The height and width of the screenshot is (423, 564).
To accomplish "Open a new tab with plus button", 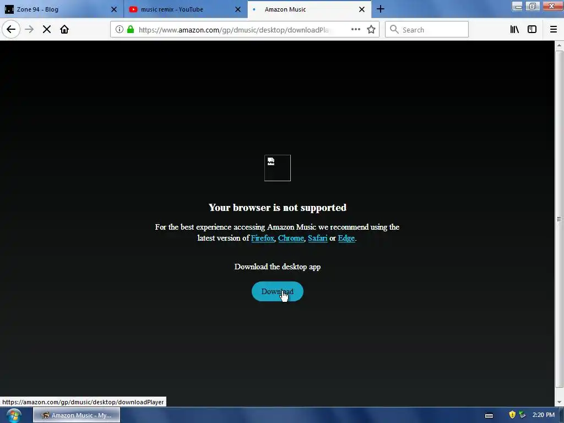I will pyautogui.click(x=381, y=9).
